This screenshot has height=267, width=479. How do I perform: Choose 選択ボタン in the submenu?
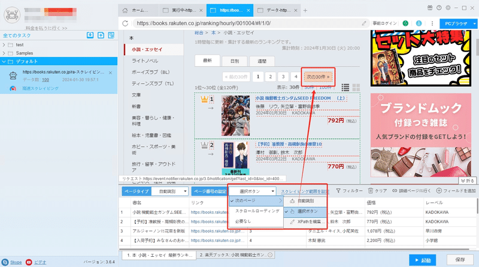click(305, 211)
